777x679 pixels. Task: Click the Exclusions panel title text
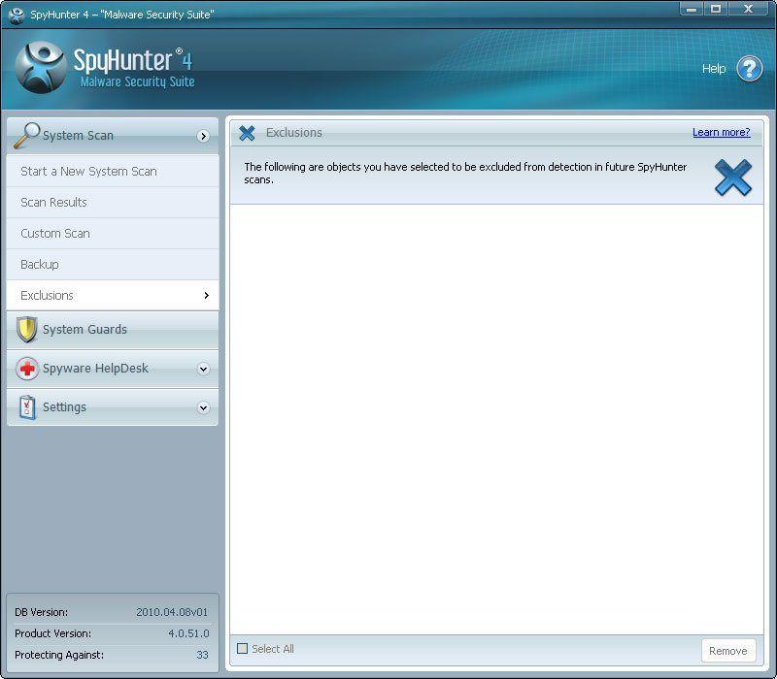point(294,133)
